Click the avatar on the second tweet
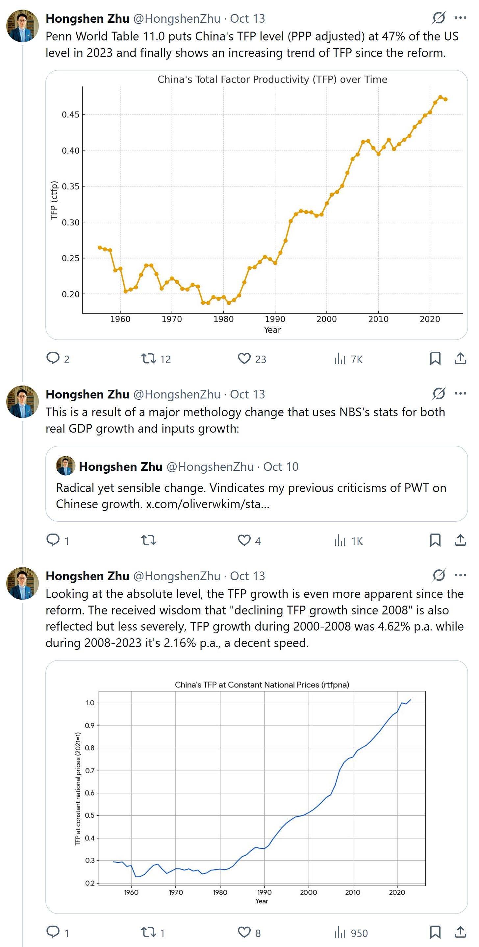Image resolution: width=479 pixels, height=947 pixels. click(x=22, y=401)
